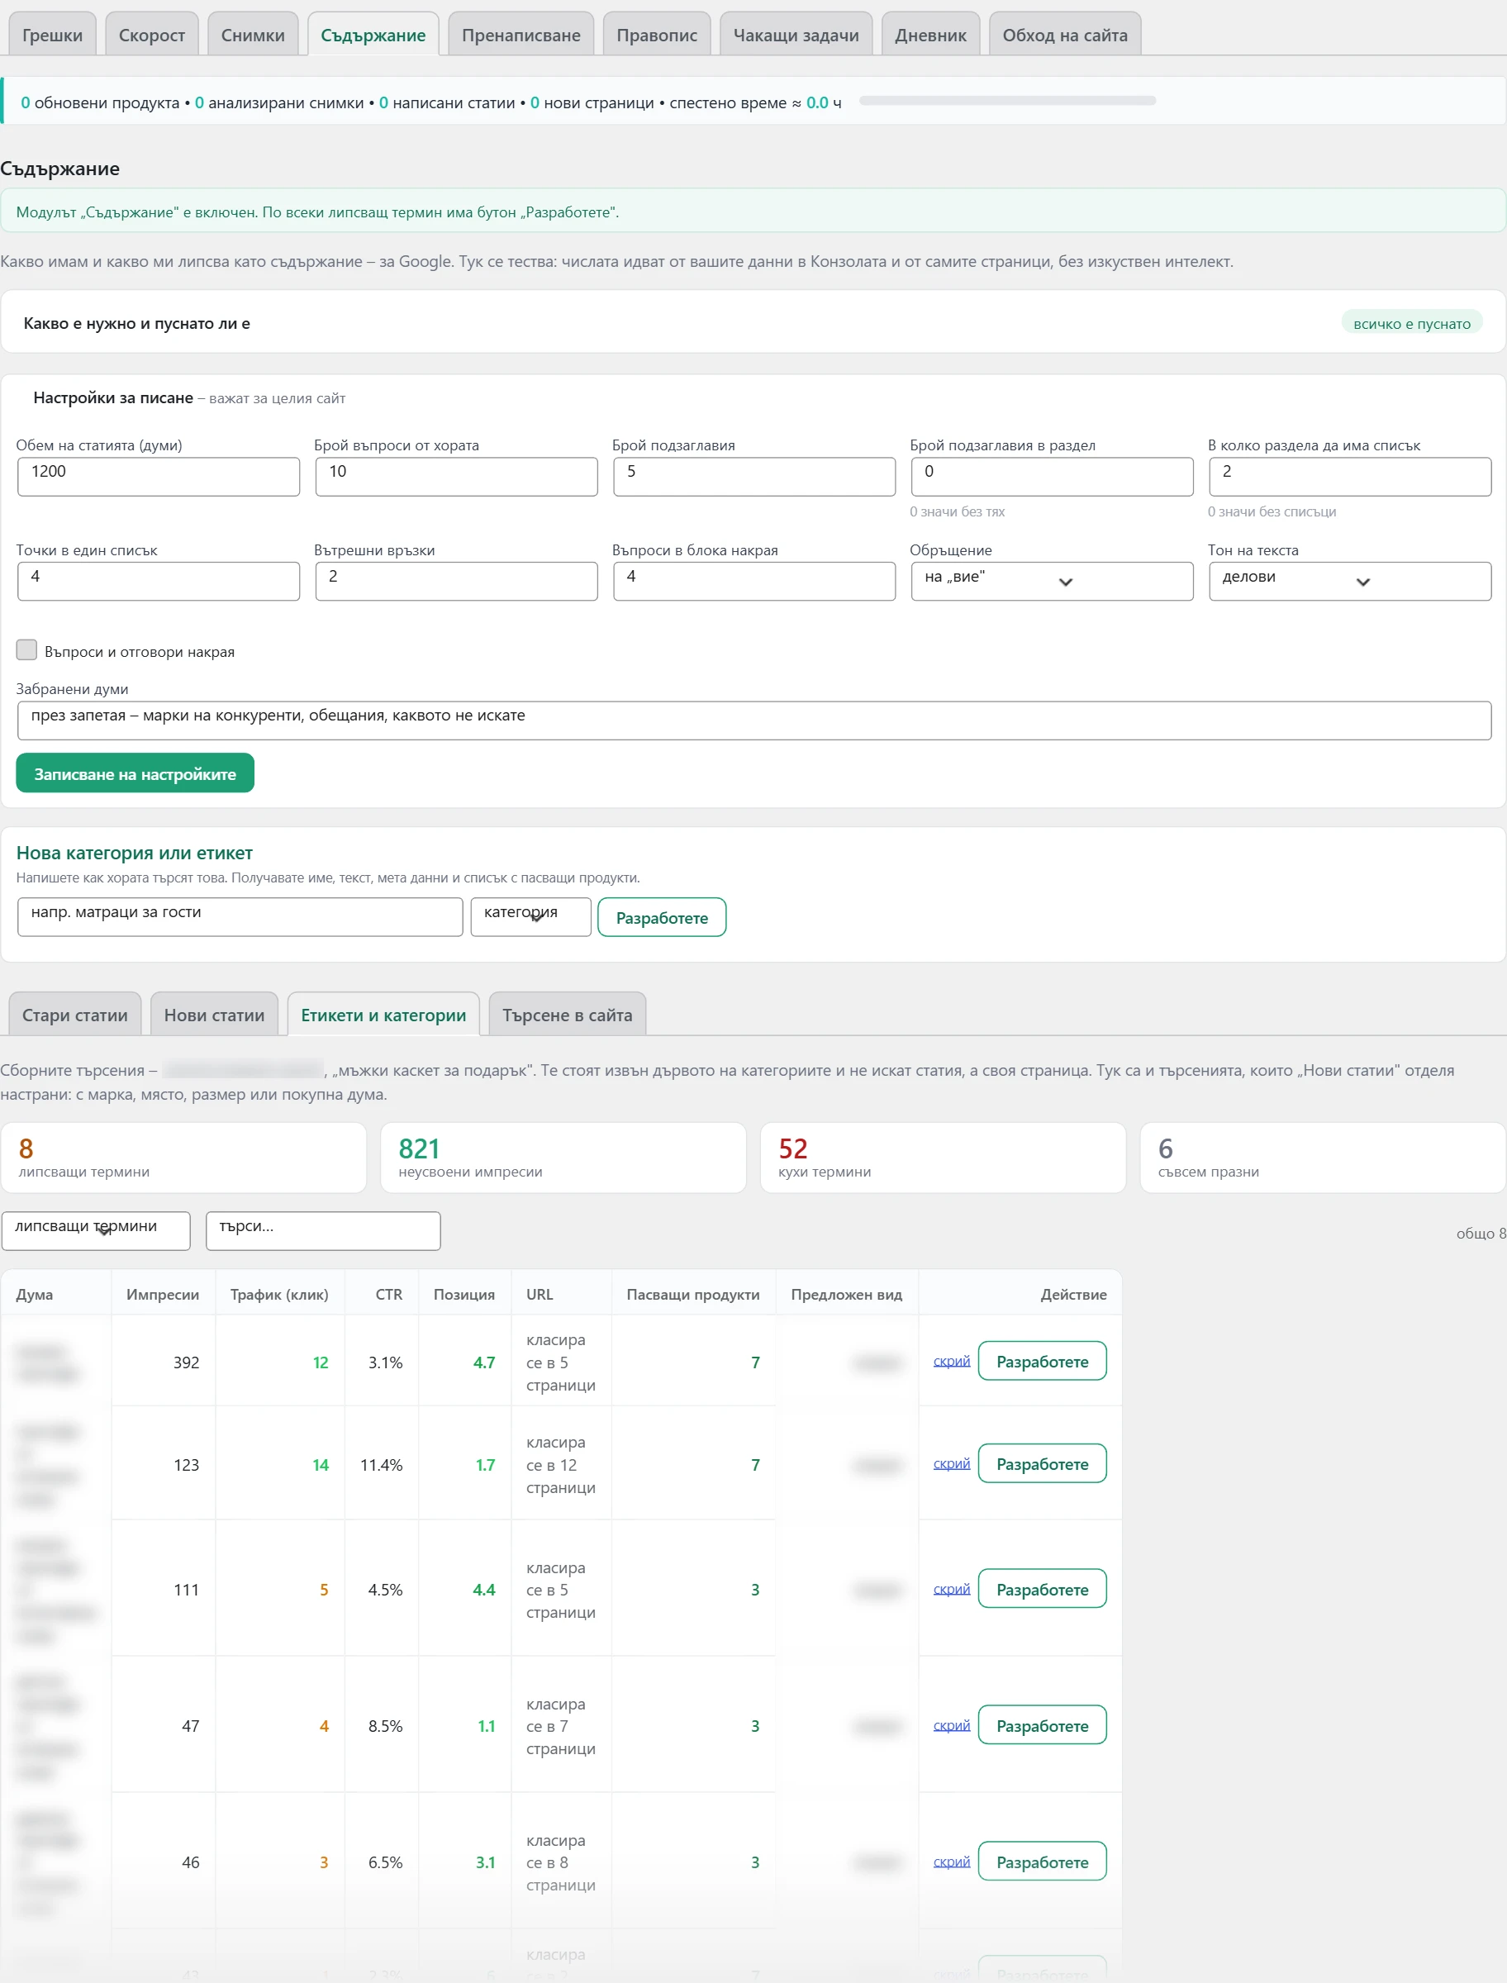Open the Обръщение dropdown
Viewport: 1507px width, 1983px height.
point(1051,581)
